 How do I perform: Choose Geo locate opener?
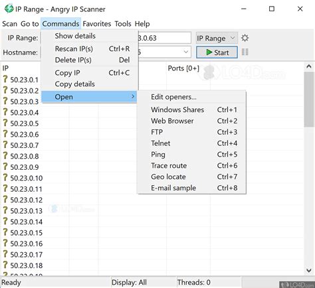(192, 177)
